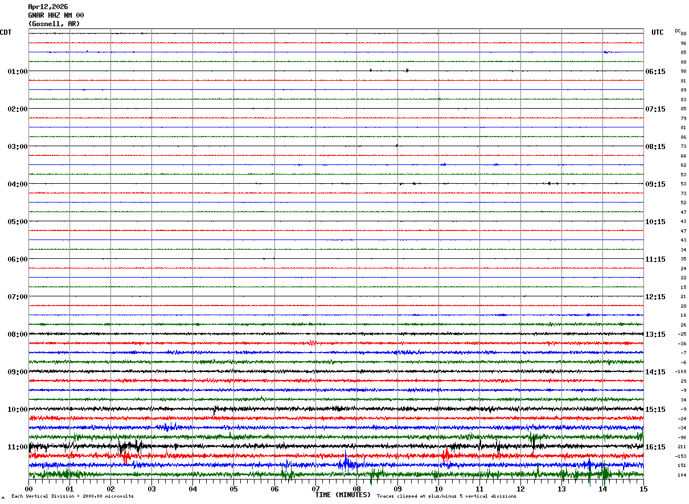Select DC offset value 96
The height and width of the screenshot is (504, 689).
(683, 43)
